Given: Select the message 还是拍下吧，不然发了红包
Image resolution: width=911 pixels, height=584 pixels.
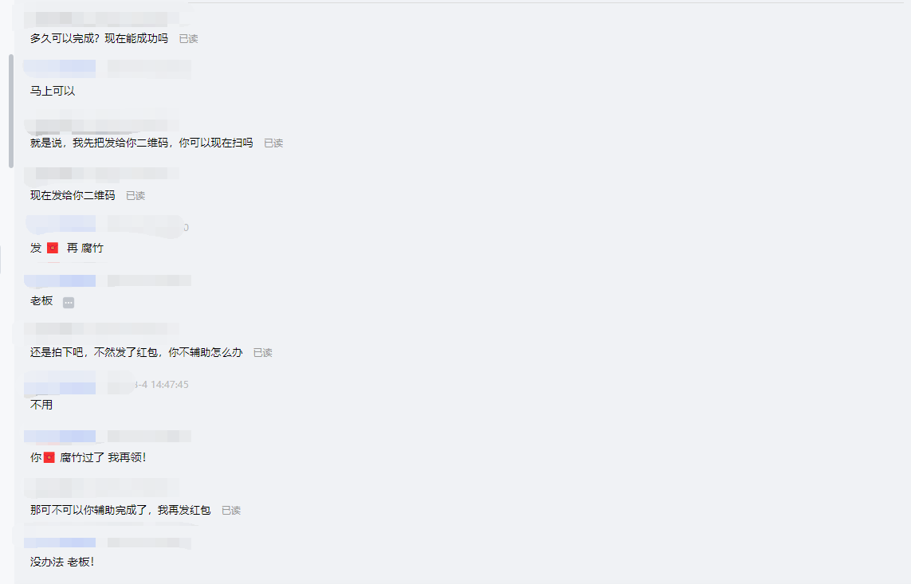Looking at the screenshot, I should pyautogui.click(x=136, y=352).
